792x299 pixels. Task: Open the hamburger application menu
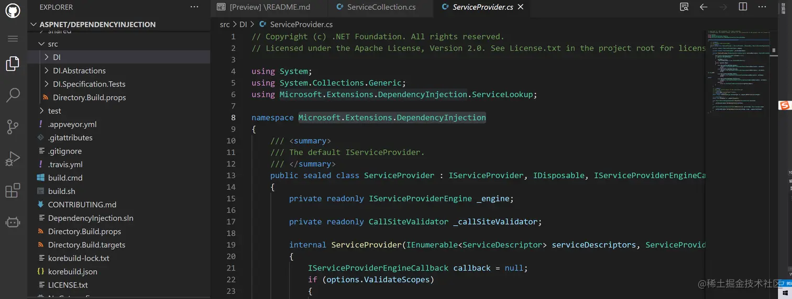pyautogui.click(x=13, y=39)
